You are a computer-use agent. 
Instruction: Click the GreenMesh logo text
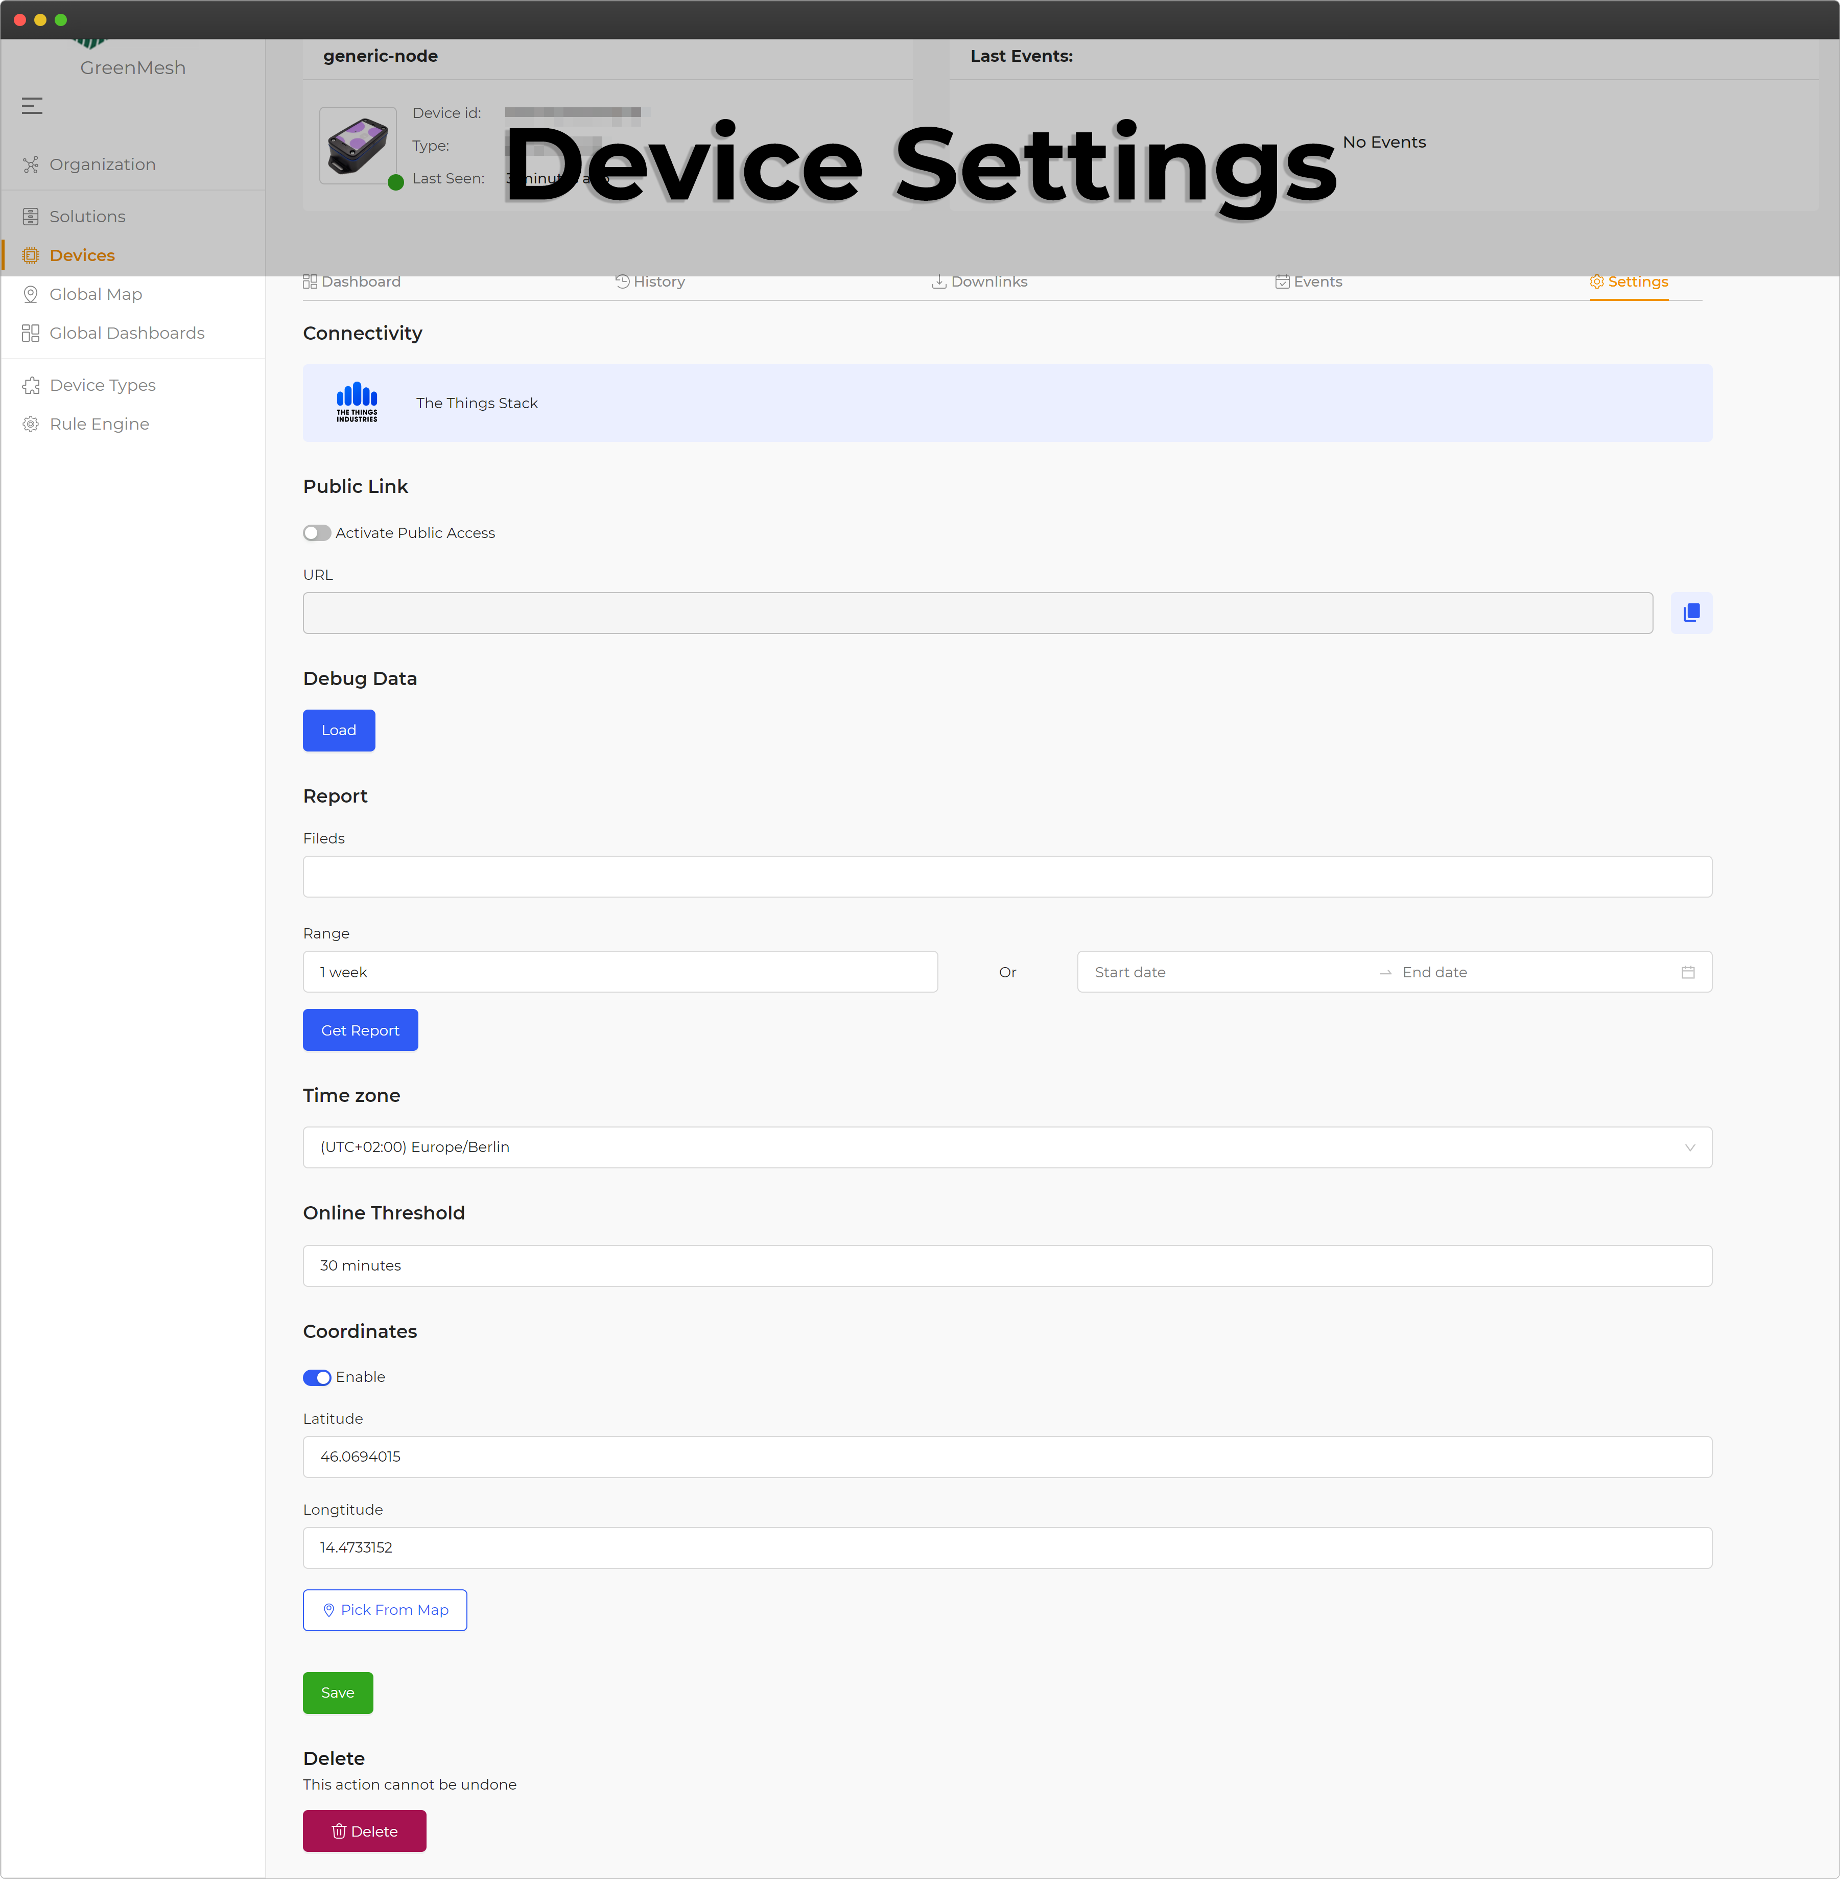point(132,67)
